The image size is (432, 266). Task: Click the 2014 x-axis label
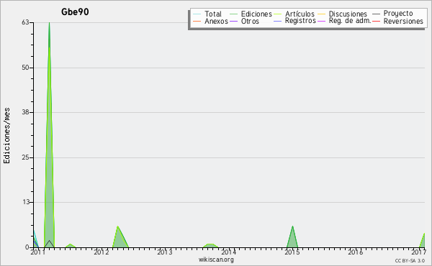click(x=228, y=252)
